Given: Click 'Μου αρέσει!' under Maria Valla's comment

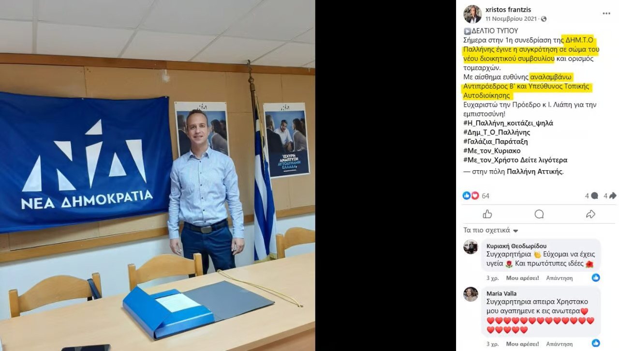Looking at the screenshot, I should tap(523, 344).
